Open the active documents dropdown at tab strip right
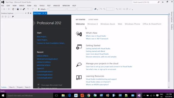 tap(169, 13)
